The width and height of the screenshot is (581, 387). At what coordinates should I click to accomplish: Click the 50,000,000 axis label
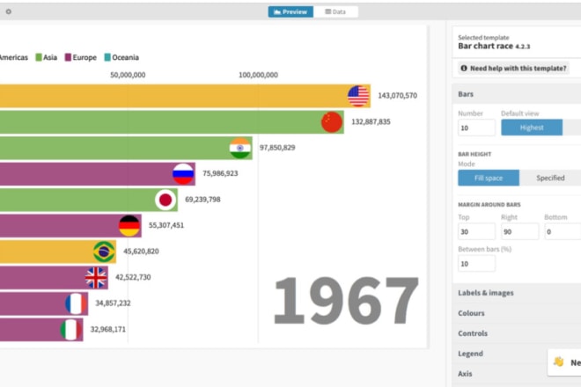pos(128,75)
